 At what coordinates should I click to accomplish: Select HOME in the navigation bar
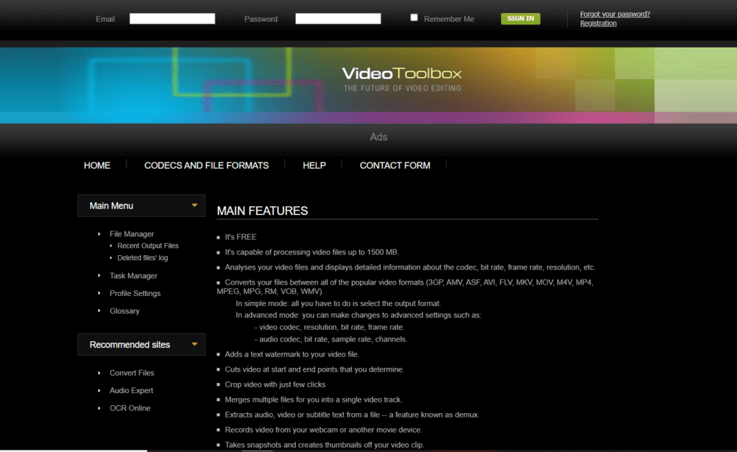(x=97, y=165)
